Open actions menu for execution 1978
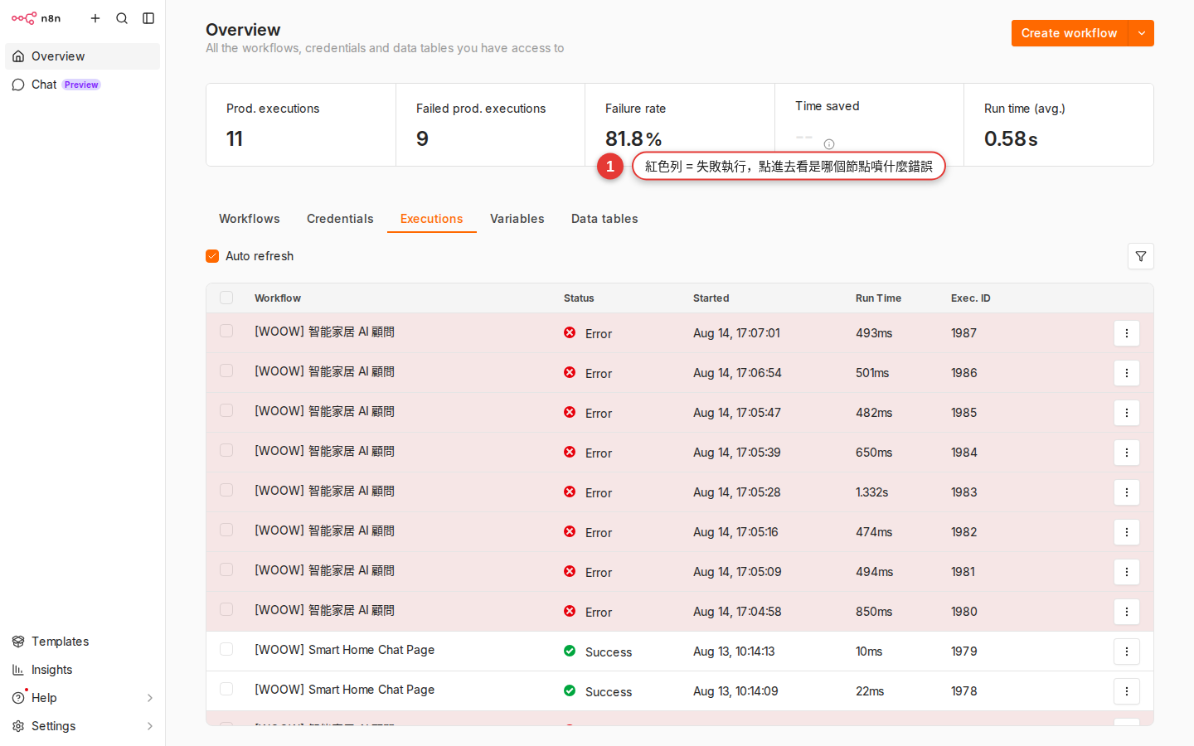The width and height of the screenshot is (1194, 746). point(1127,691)
